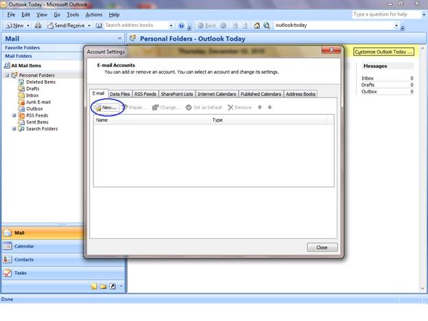Move account down with down arrow
This screenshot has width=428, height=321.
coord(270,107)
